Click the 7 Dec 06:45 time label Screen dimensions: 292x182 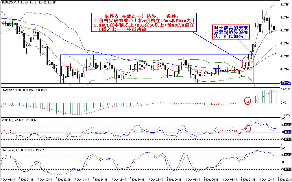(8, 180)
